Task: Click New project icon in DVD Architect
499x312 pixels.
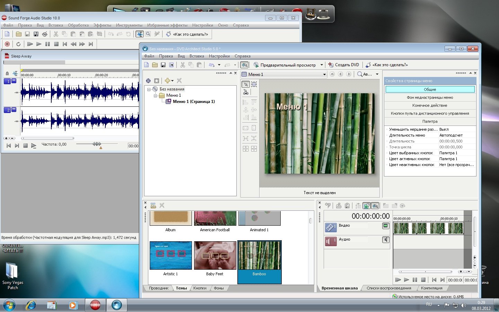Action: pyautogui.click(x=147, y=65)
